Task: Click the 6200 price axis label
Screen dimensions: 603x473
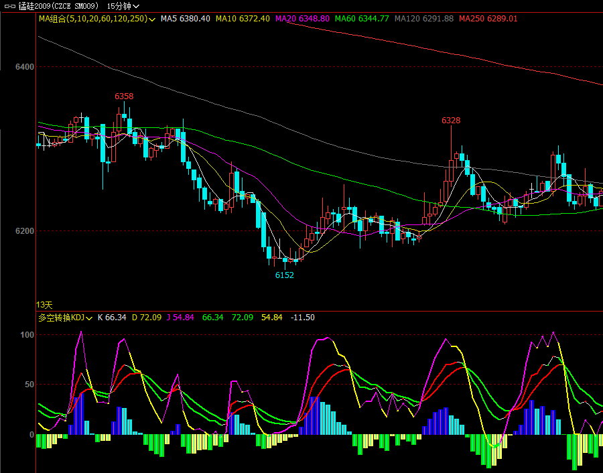Action: [x=25, y=231]
